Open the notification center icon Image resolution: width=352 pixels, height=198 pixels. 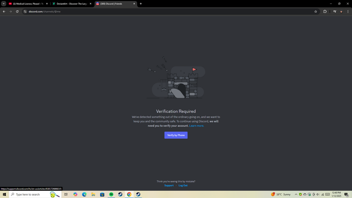tap(346, 194)
